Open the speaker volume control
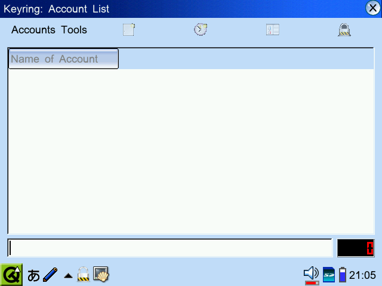The width and height of the screenshot is (382, 286). 311,275
